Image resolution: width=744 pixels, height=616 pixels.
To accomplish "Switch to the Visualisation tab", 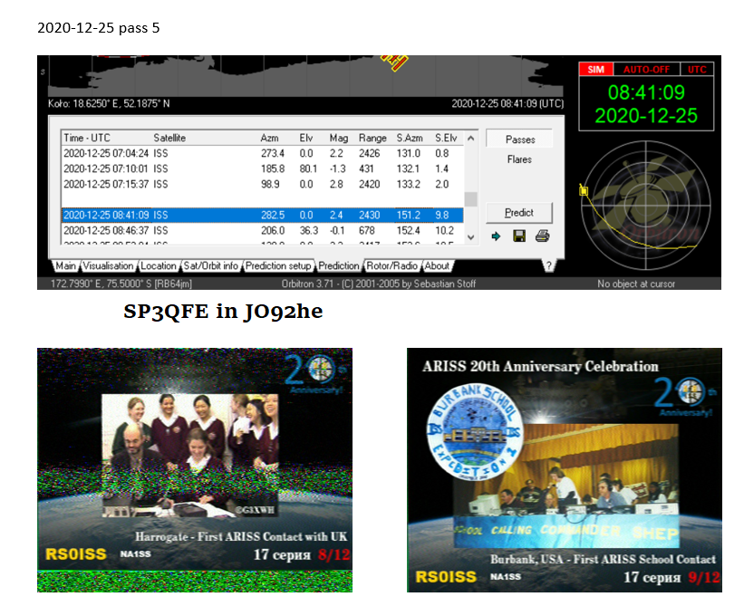I will click(108, 266).
